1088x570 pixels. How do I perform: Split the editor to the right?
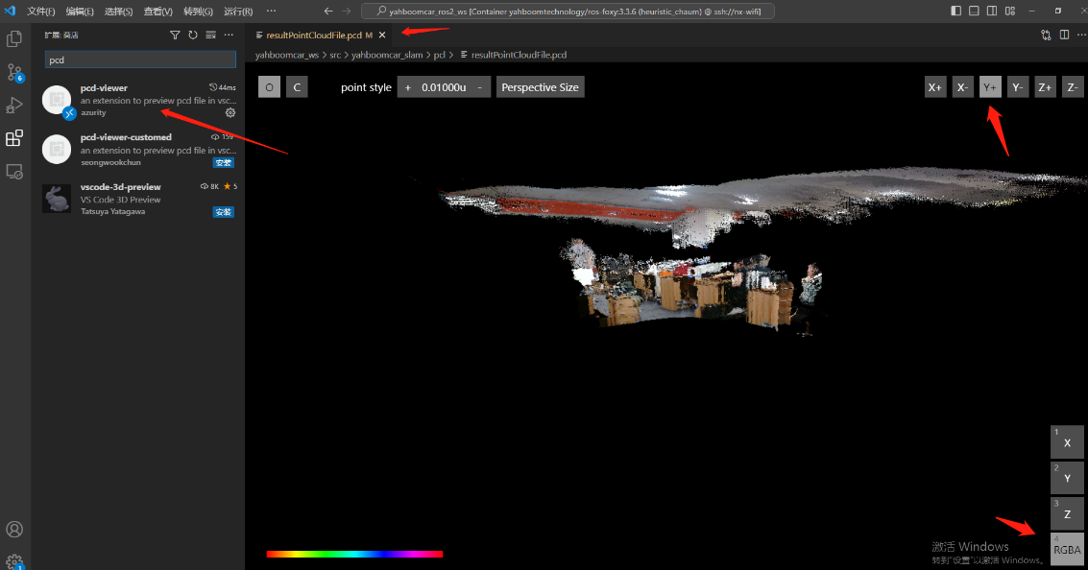[1064, 35]
